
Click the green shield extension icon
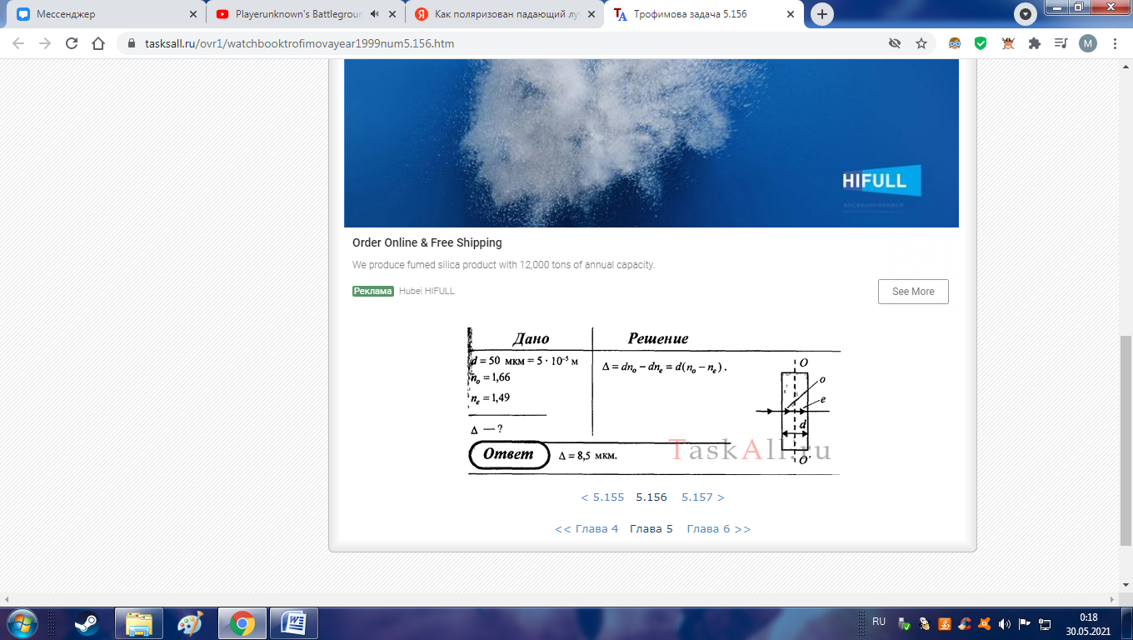pyautogui.click(x=981, y=43)
